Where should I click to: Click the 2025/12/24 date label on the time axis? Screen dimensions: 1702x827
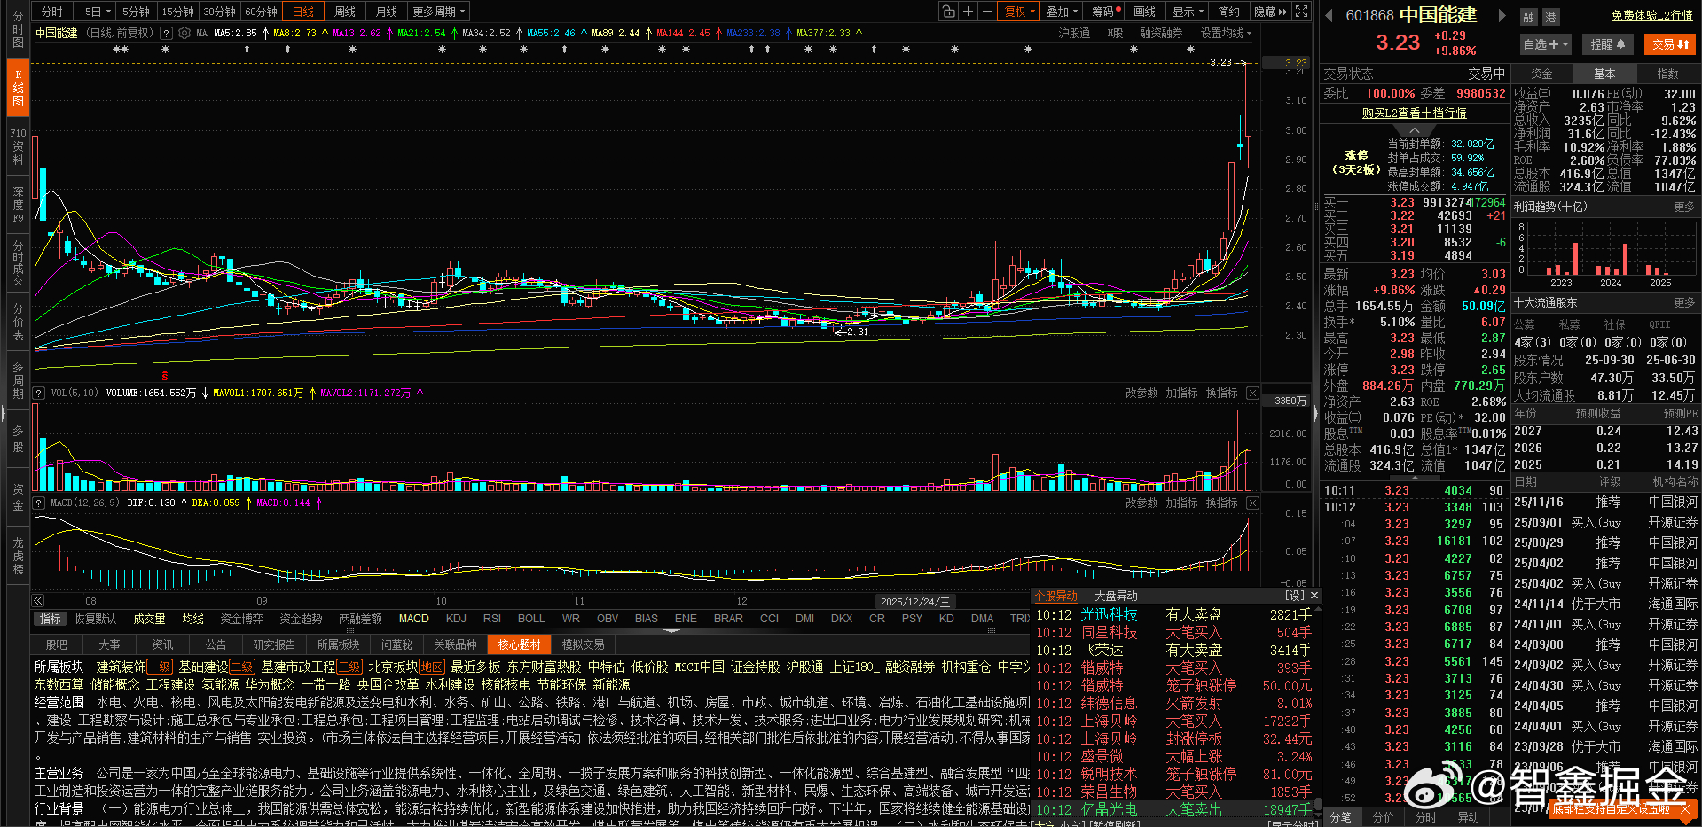click(916, 601)
